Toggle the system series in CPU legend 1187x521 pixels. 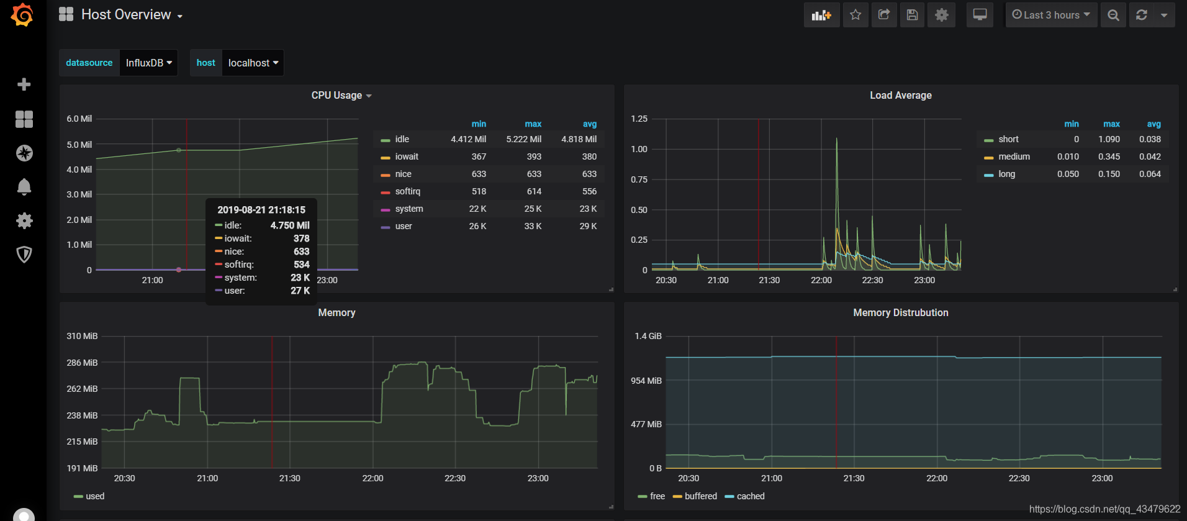(409, 209)
